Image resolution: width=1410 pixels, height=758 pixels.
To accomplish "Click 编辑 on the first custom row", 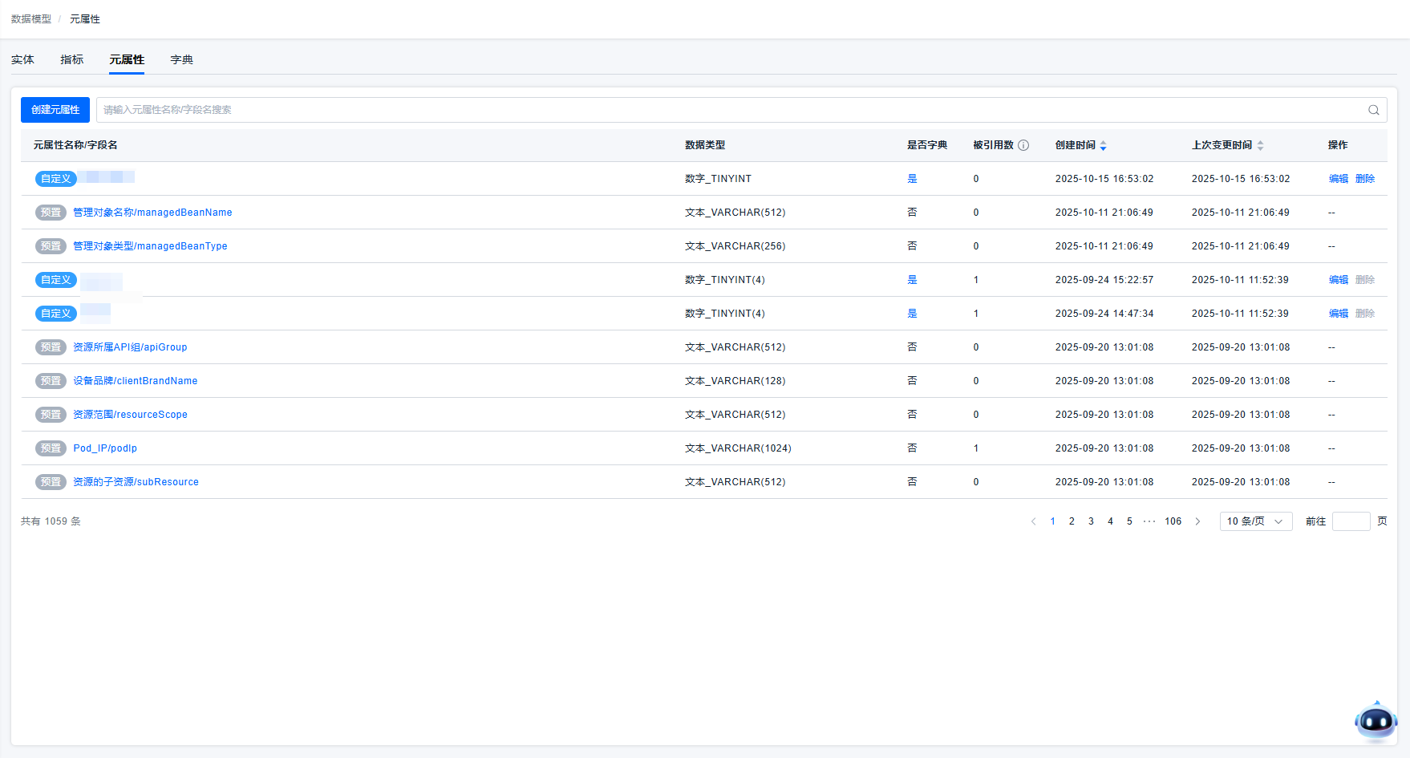I will pos(1338,179).
